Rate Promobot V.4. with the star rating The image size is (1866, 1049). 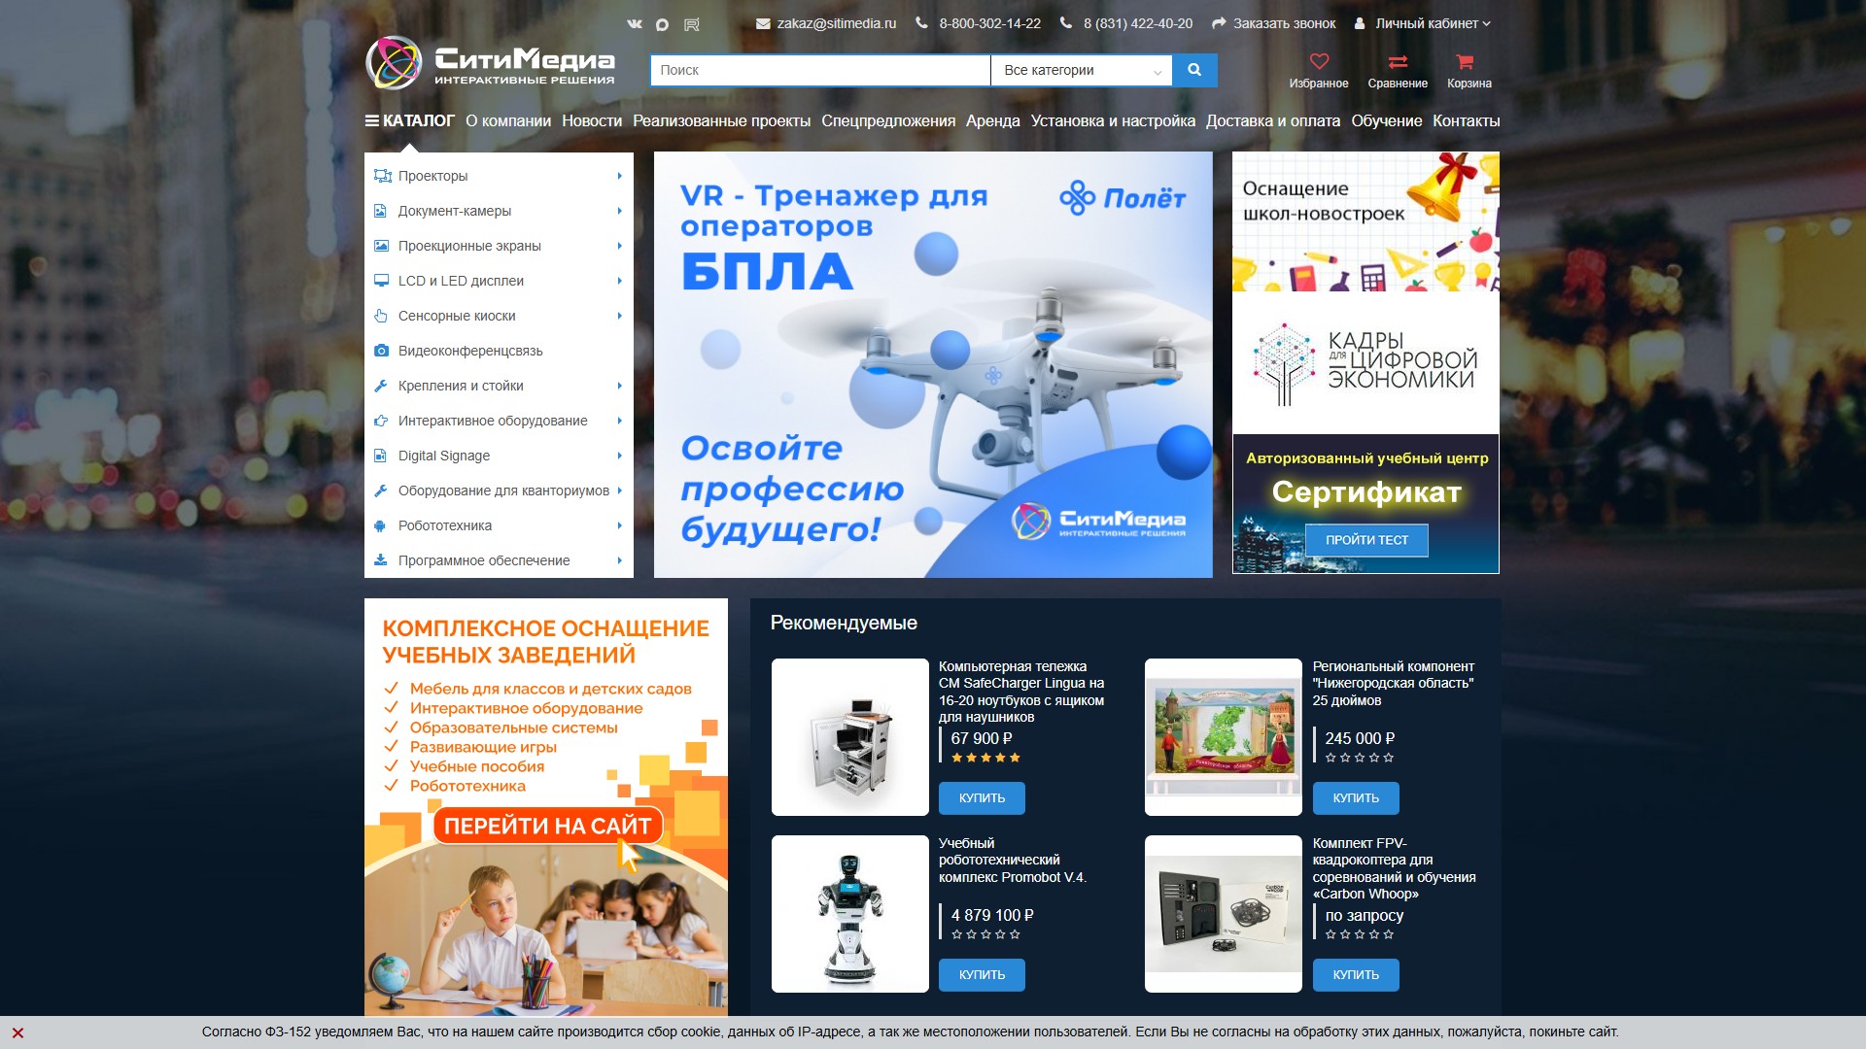pyautogui.click(x=985, y=934)
